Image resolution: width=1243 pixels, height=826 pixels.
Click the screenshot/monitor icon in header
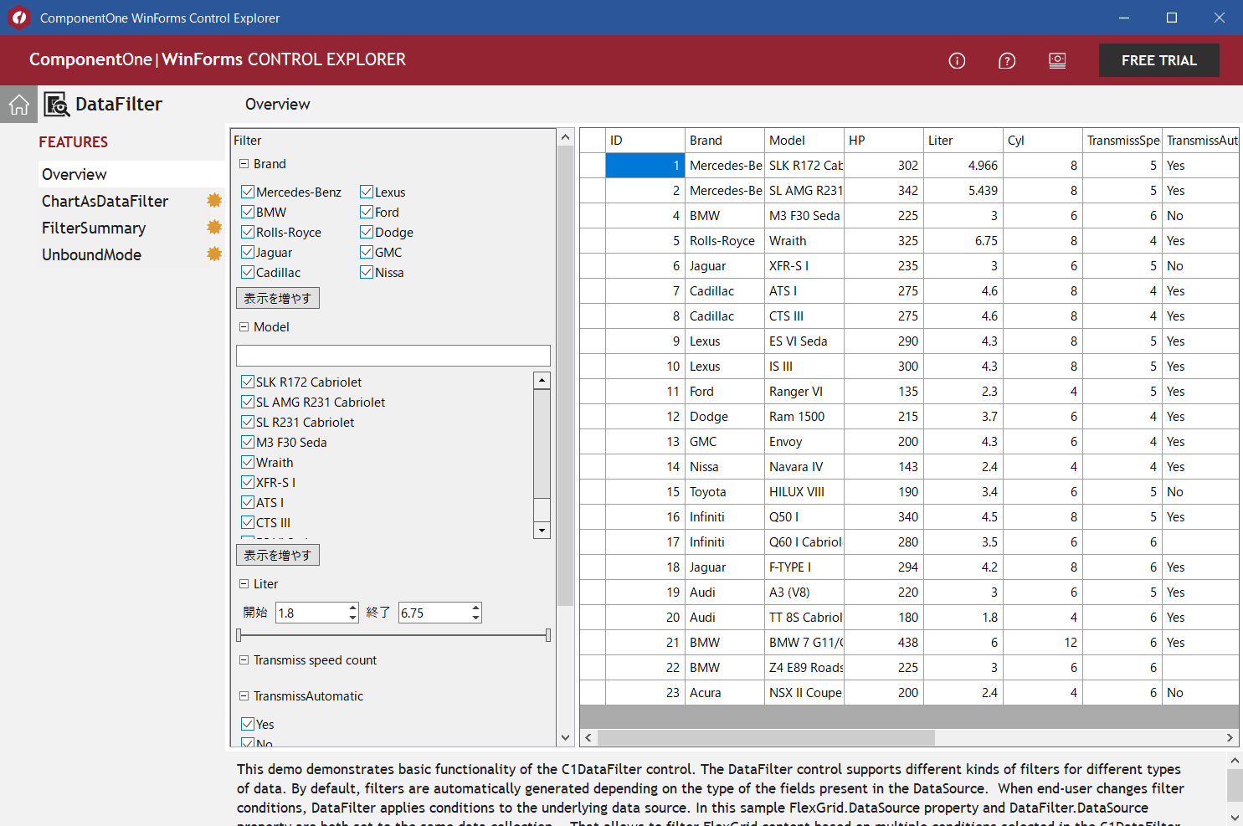1057,60
